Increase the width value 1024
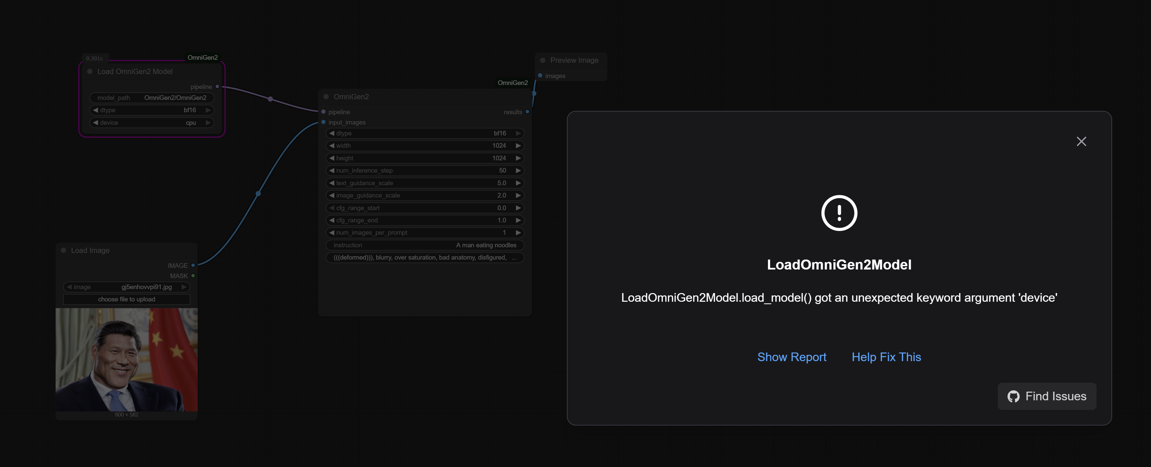 (x=518, y=146)
